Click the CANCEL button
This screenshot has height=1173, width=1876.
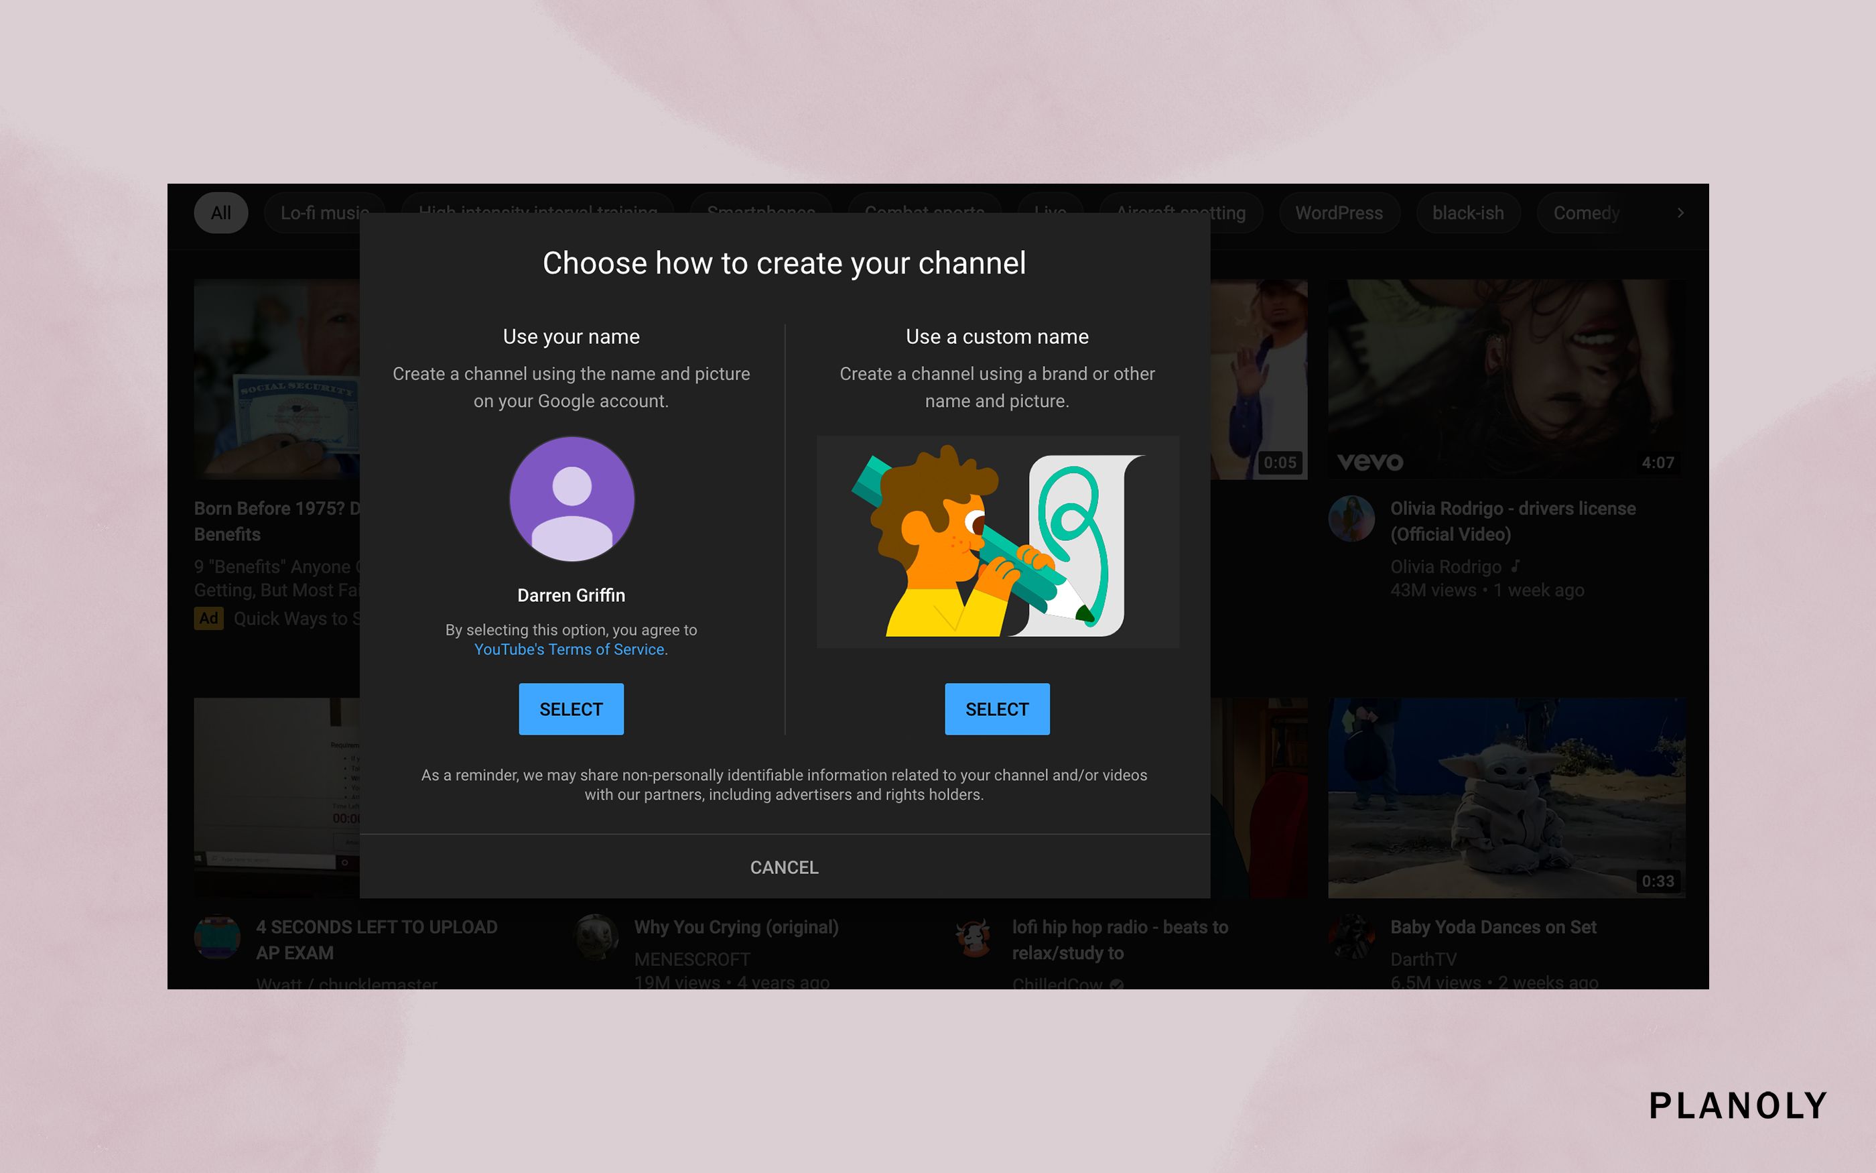pos(785,867)
